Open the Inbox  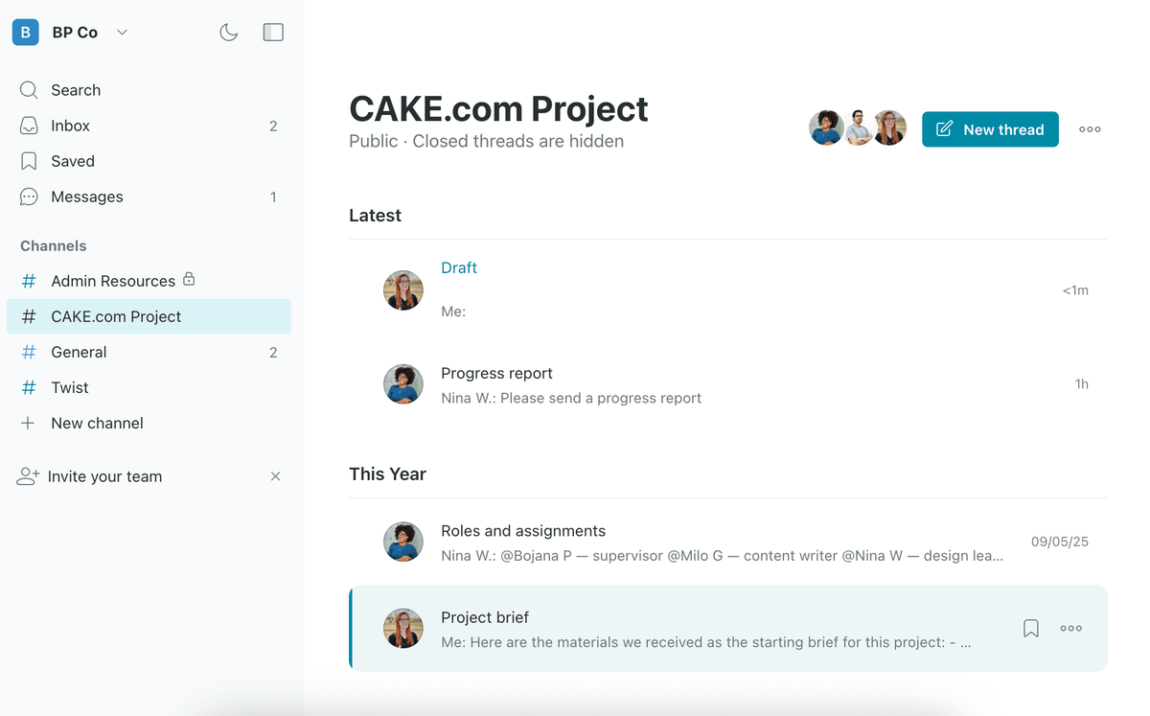(70, 126)
